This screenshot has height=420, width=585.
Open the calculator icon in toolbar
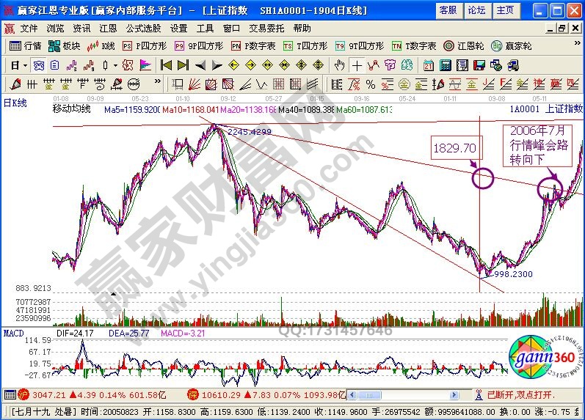point(446,65)
